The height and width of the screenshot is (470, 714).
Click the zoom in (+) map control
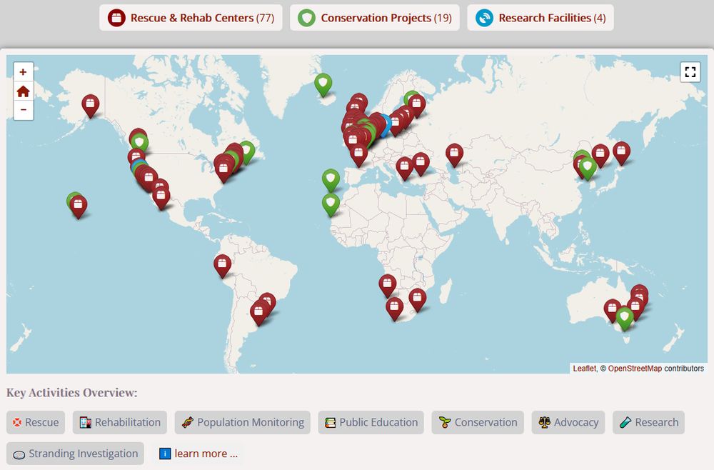23,71
